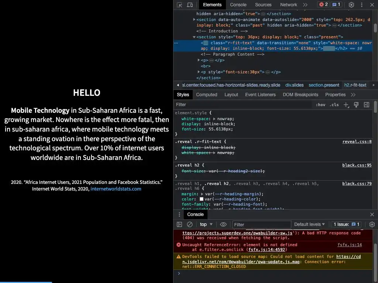Screen dimensions: 378x283
Task: Toggle the device toolbar icon
Action: point(190,5)
